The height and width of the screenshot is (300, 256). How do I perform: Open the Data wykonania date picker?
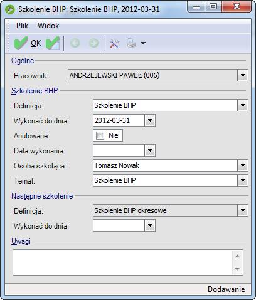tap(150, 150)
